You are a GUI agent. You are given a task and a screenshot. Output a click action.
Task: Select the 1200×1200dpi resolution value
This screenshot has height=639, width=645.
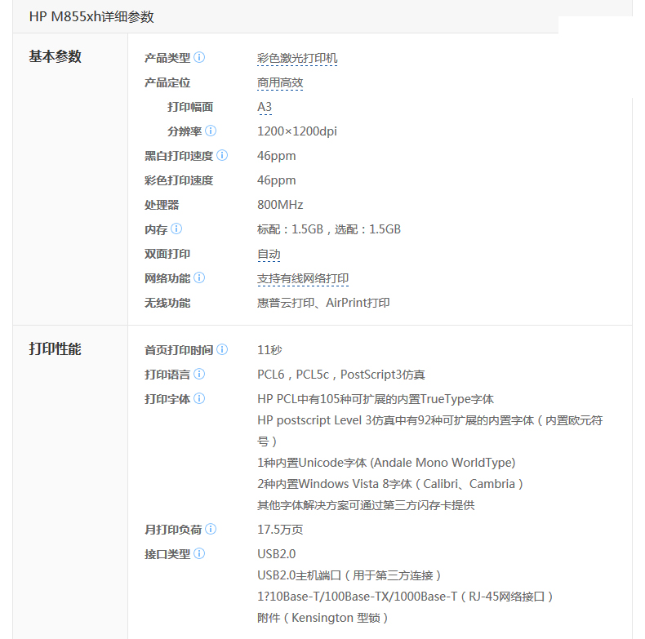tap(297, 131)
